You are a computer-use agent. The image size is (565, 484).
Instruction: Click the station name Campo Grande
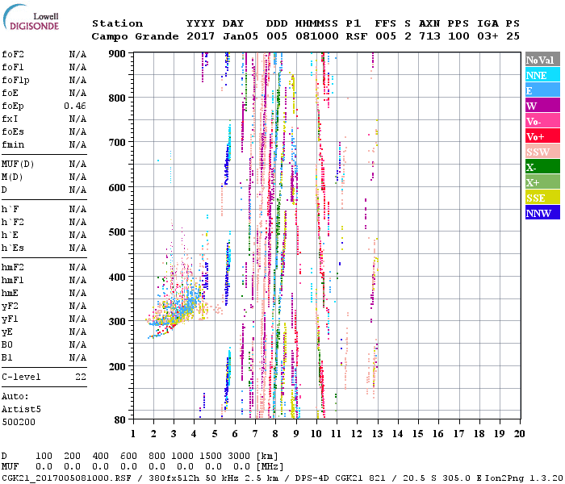tap(135, 36)
